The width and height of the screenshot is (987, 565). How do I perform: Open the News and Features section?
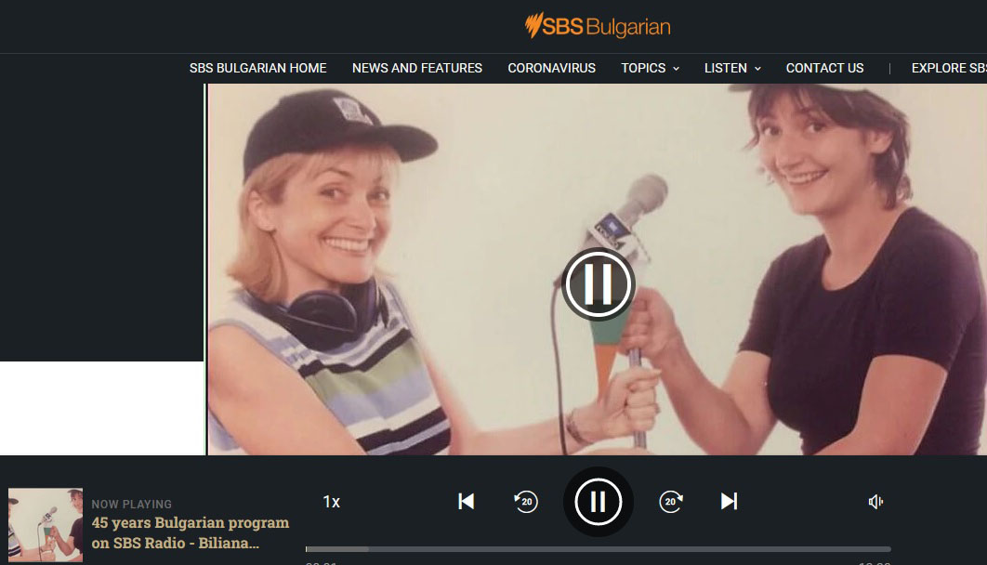coord(416,68)
